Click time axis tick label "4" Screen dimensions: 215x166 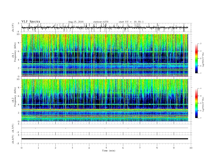[x=89, y=148]
